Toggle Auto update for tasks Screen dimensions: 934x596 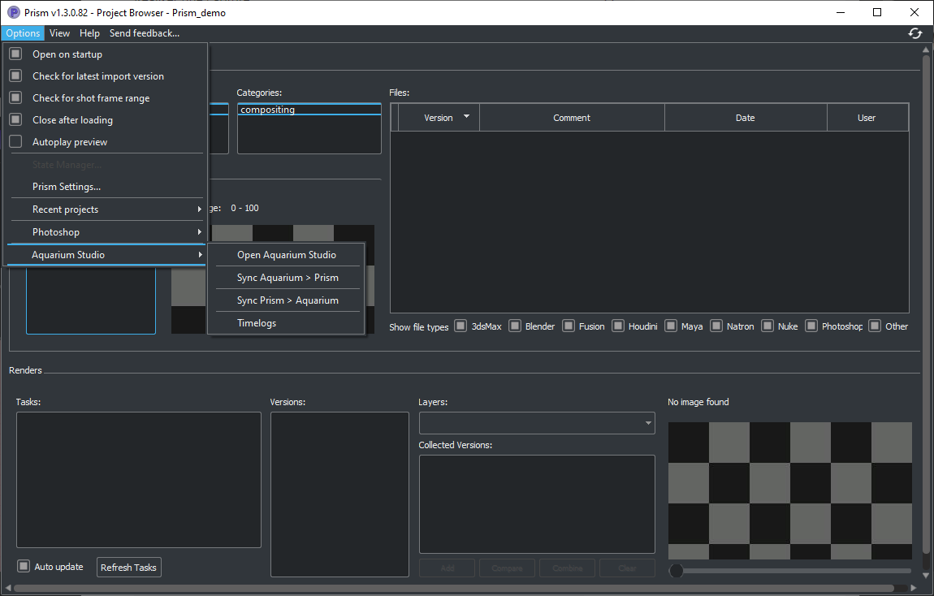click(x=23, y=566)
